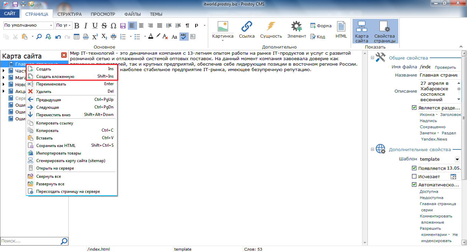This screenshot has height=252, width=467.
Task: Collapse the Дополнительные свойства section
Action: tap(373, 149)
